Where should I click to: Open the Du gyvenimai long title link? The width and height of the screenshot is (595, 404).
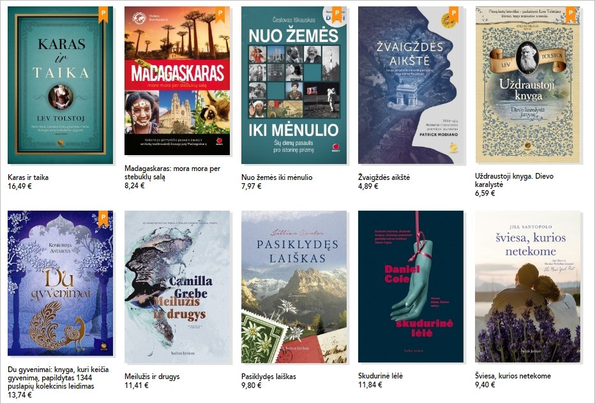(x=59, y=378)
